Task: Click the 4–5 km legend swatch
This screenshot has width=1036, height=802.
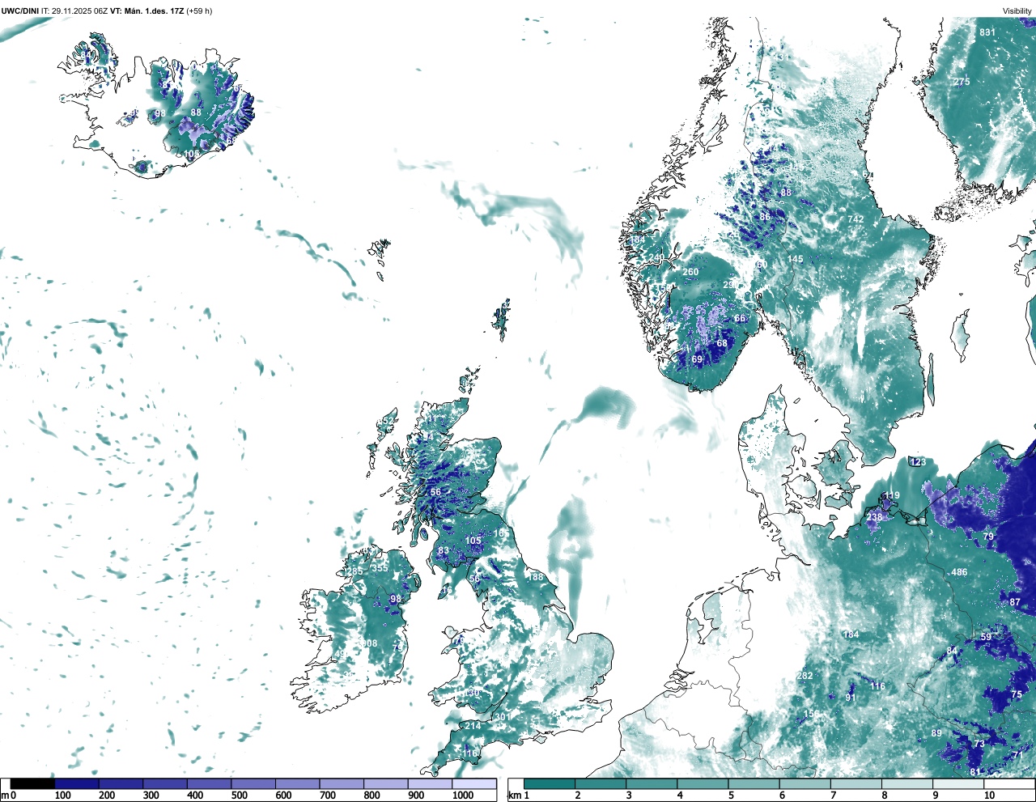Action: [703, 783]
